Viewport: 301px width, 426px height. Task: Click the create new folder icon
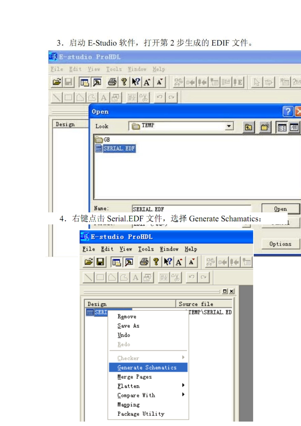click(x=265, y=127)
